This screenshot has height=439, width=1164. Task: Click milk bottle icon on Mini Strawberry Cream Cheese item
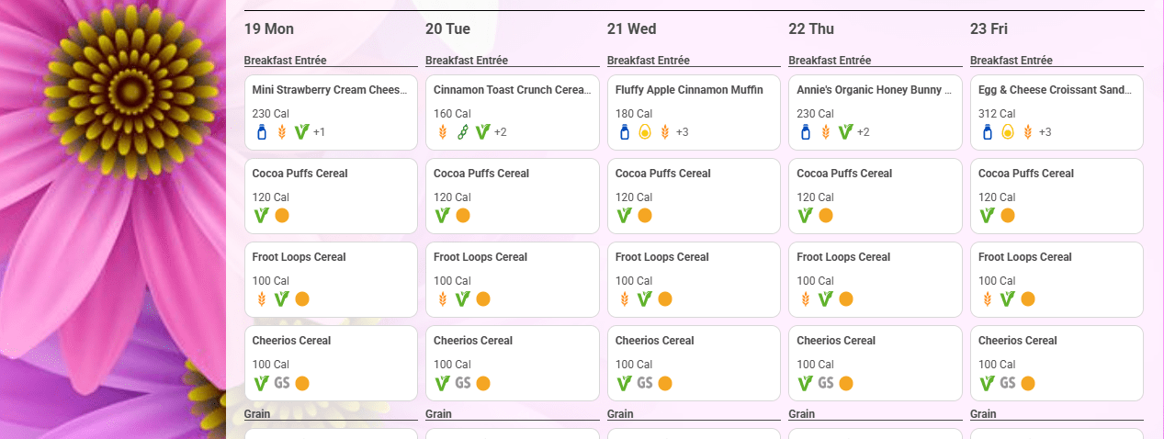point(261,132)
